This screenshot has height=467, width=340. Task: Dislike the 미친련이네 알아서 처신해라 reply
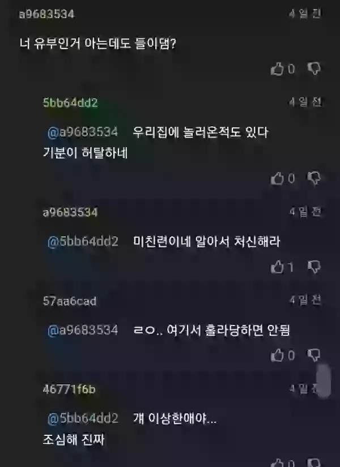pos(314,267)
